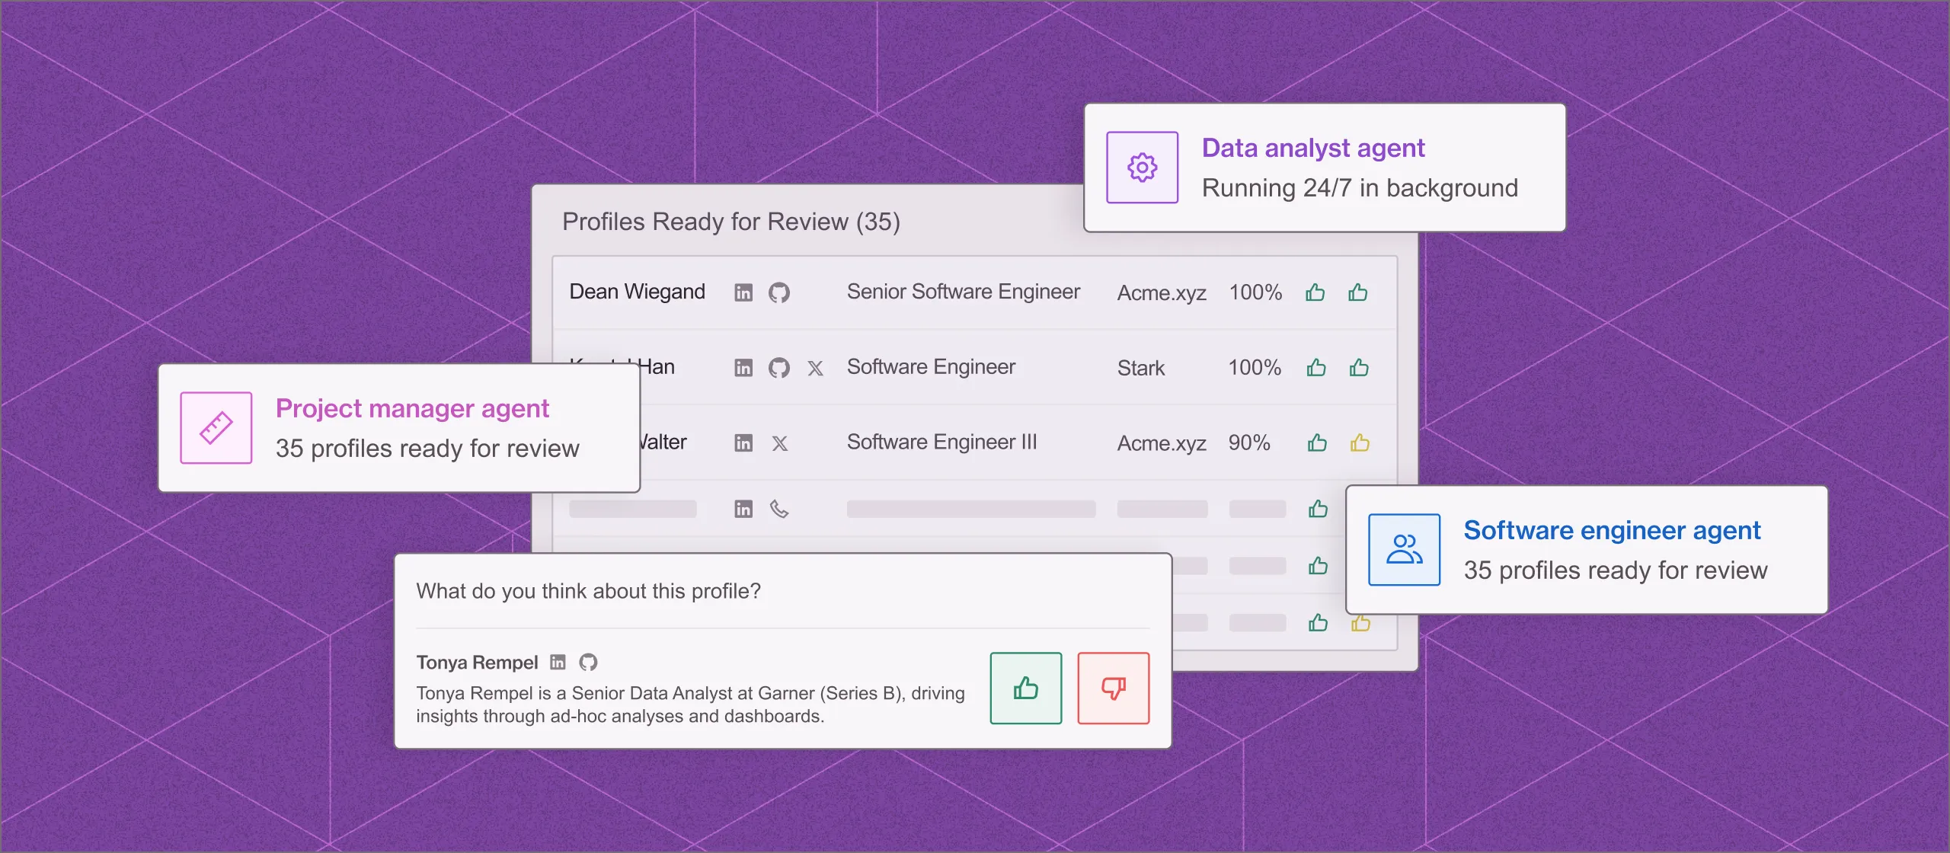Open Dean Wiegand's GitHub icon
This screenshot has width=1950, height=853.
coord(778,292)
